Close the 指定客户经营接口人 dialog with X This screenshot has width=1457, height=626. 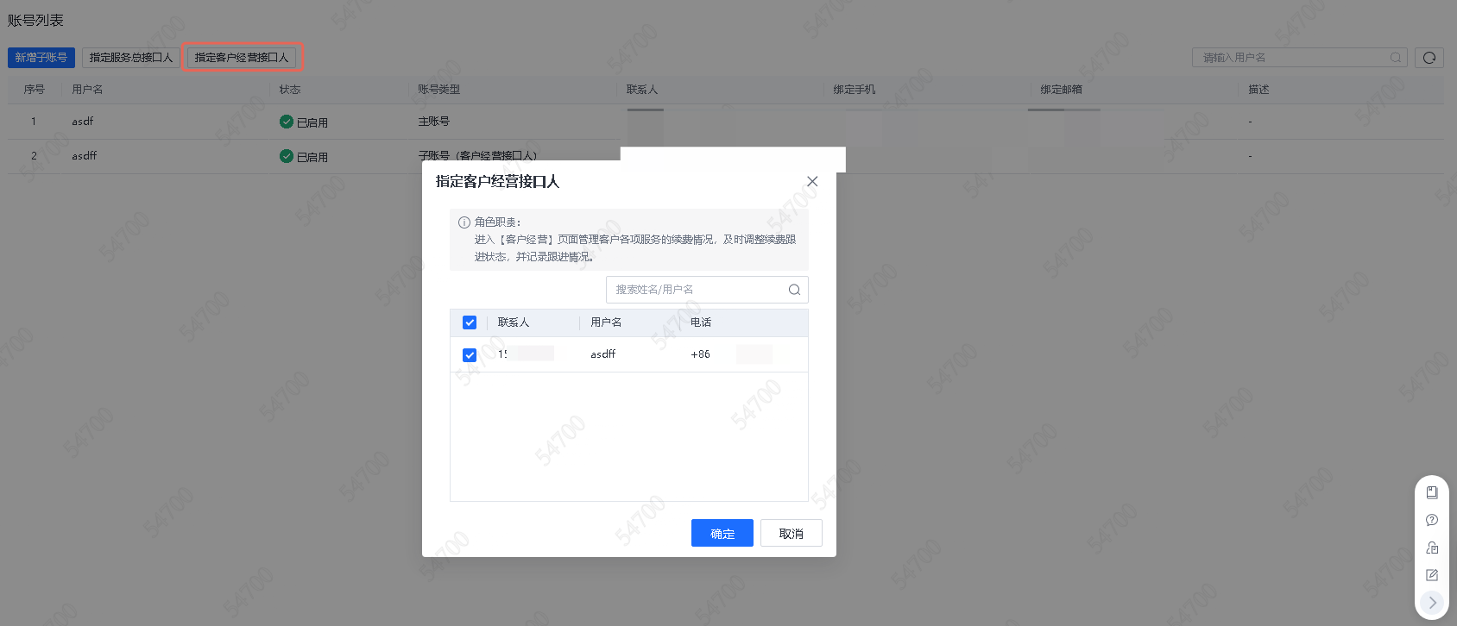[812, 181]
